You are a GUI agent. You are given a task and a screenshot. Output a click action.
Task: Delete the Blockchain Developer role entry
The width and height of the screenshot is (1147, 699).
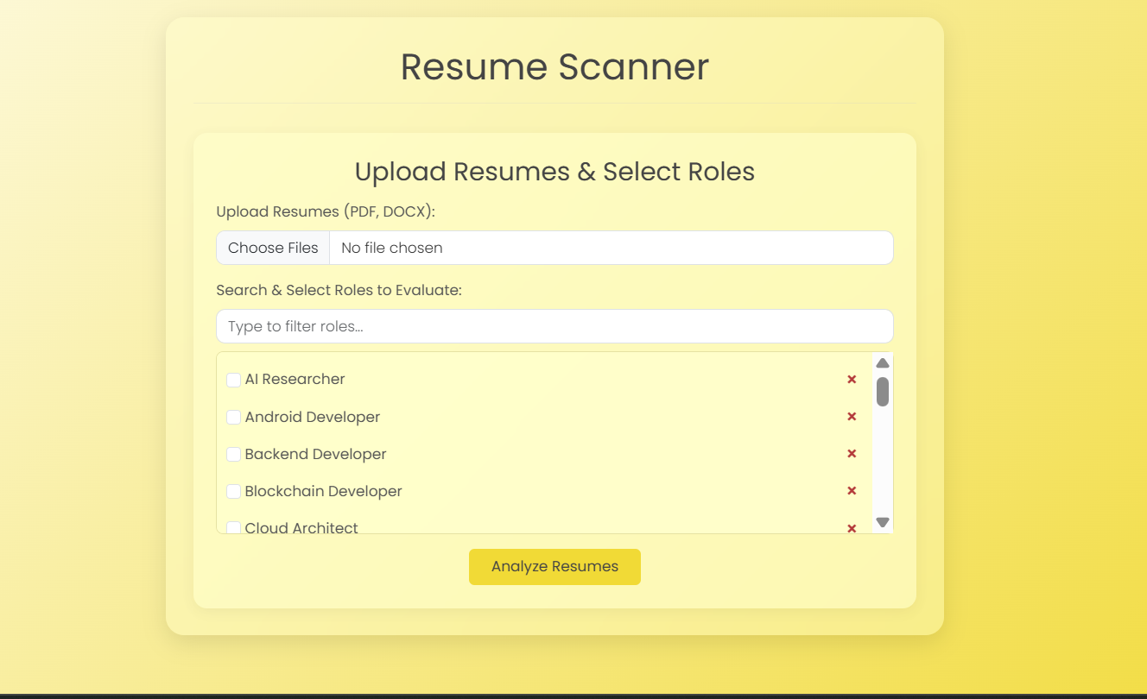click(x=852, y=490)
